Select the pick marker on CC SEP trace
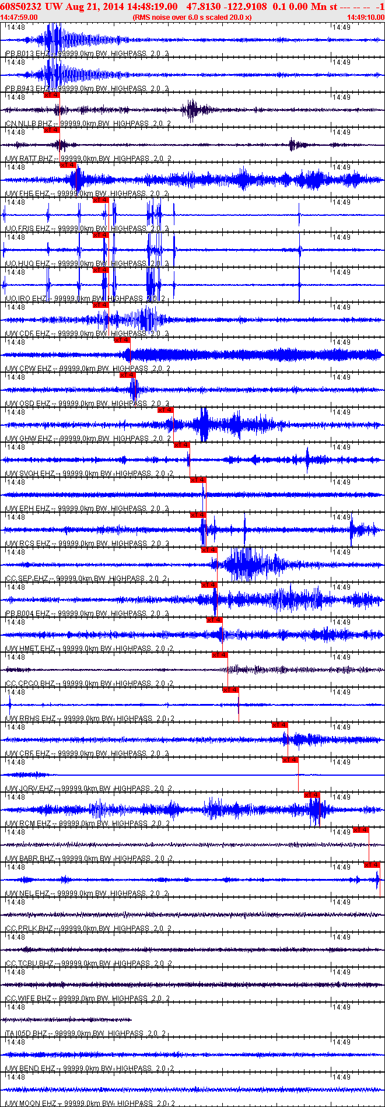This screenshot has width=385, height=1107. pos(209,550)
